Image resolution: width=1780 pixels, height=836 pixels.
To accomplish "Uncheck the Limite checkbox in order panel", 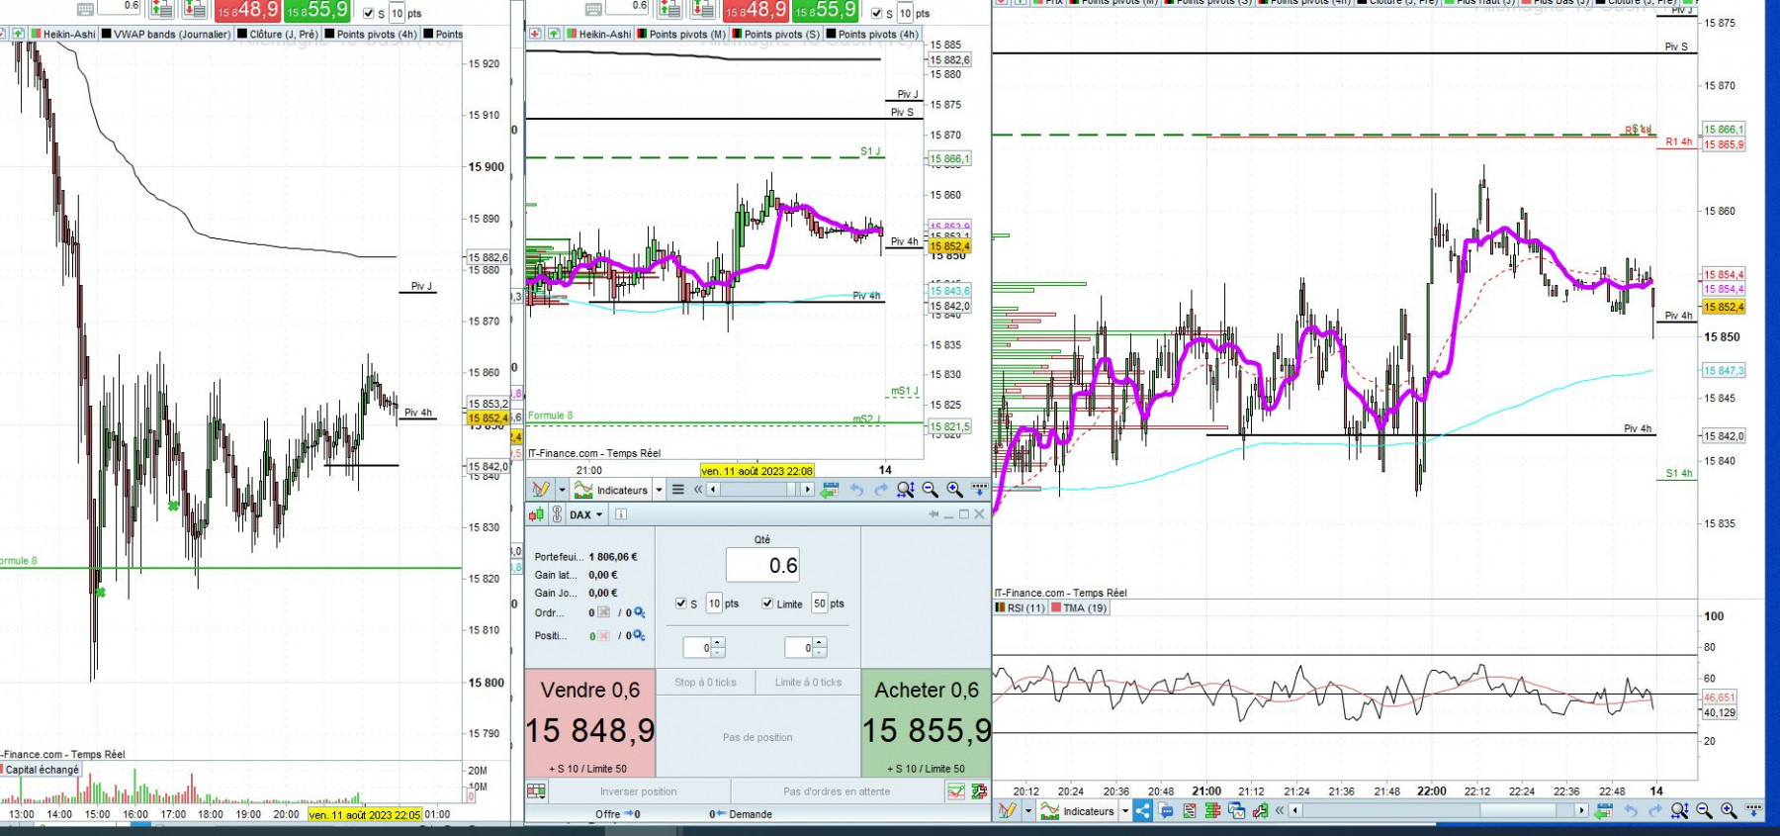I will pyautogui.click(x=767, y=604).
